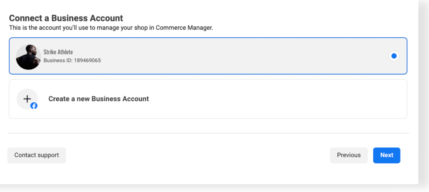Viewport: 429px width, 192px height.
Task: Click the Business ID number text
Action: click(87, 60)
